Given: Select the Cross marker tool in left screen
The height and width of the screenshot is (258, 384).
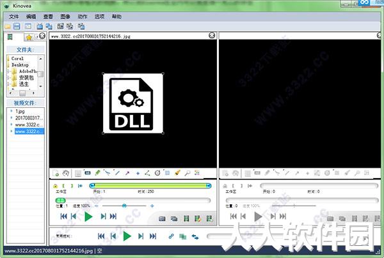Looking at the screenshot, I should coord(138,173).
